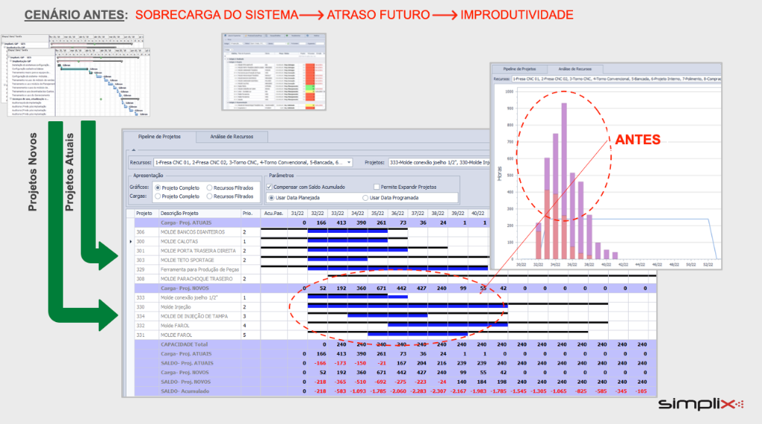Select row MOLDE TETO SPORTAGE
This screenshot has height=424, width=762.
click(187, 260)
